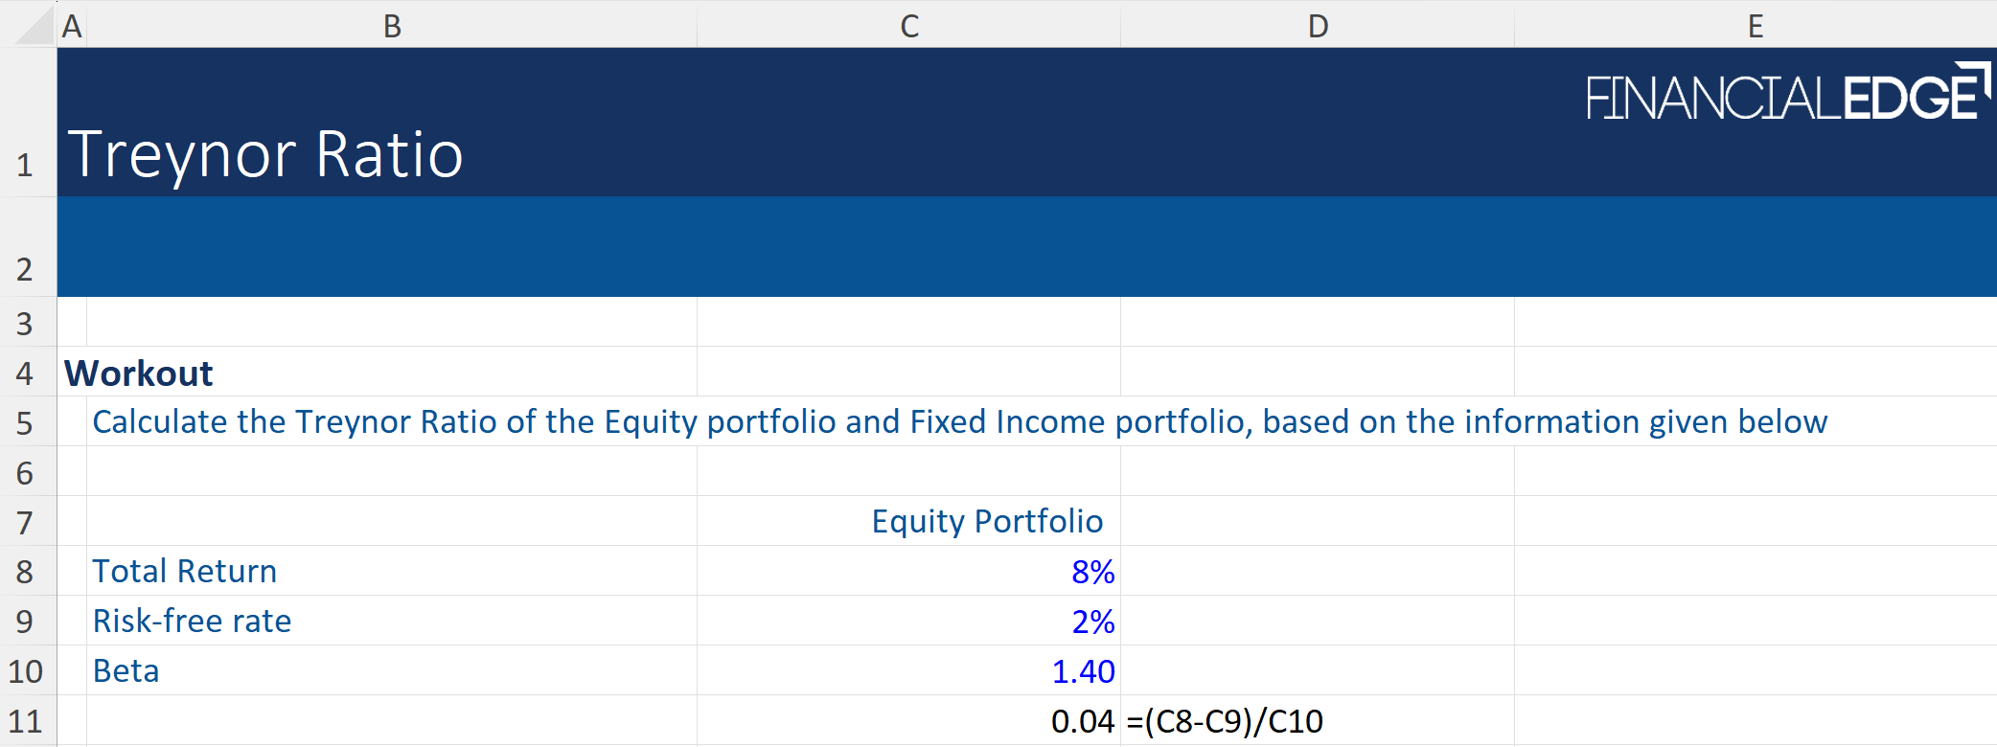Click the Total Return label cell

pos(185,572)
